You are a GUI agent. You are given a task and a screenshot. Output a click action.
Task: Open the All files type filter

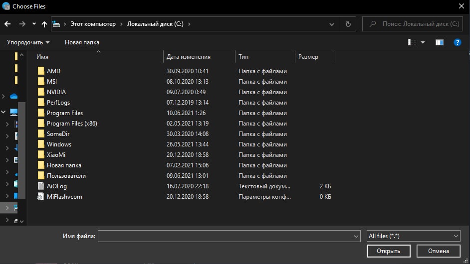point(413,236)
